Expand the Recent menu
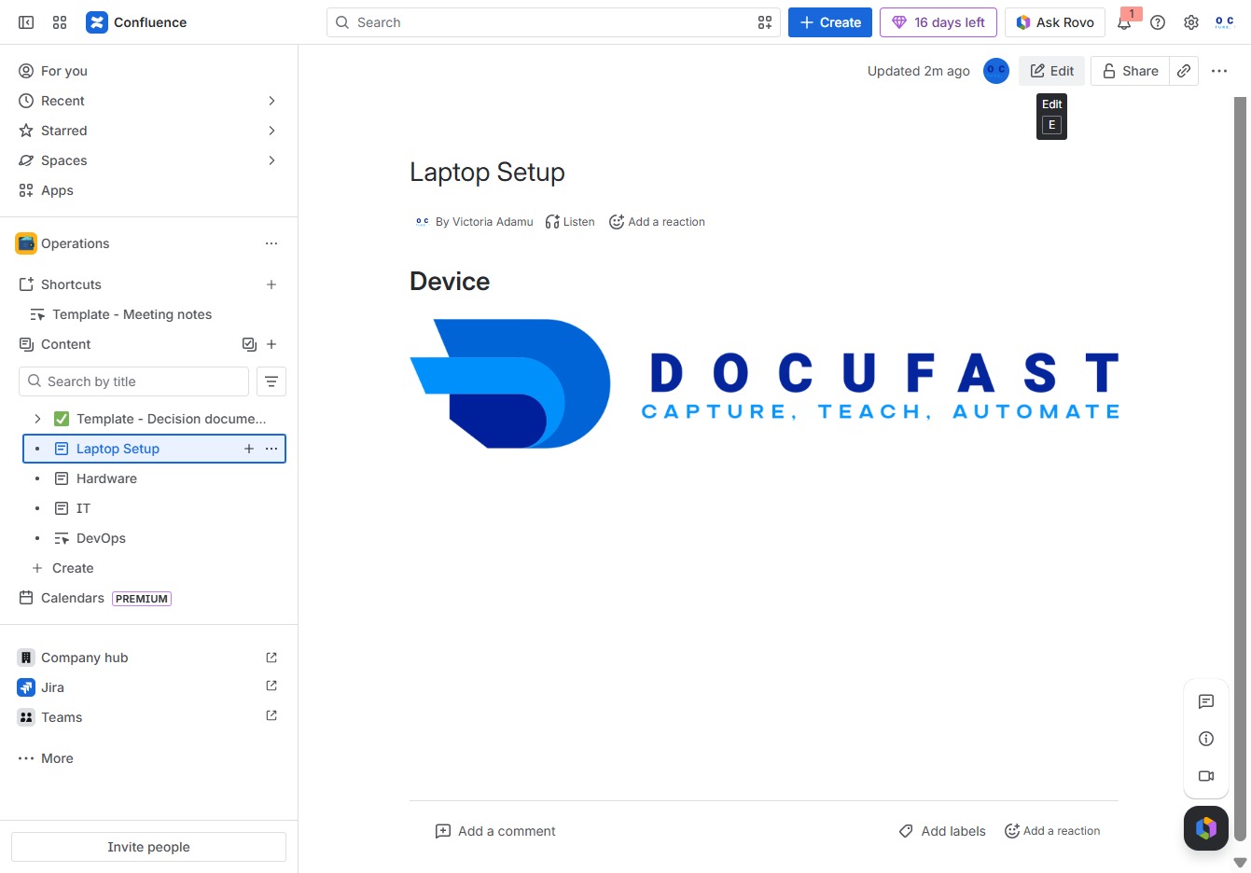 click(271, 101)
